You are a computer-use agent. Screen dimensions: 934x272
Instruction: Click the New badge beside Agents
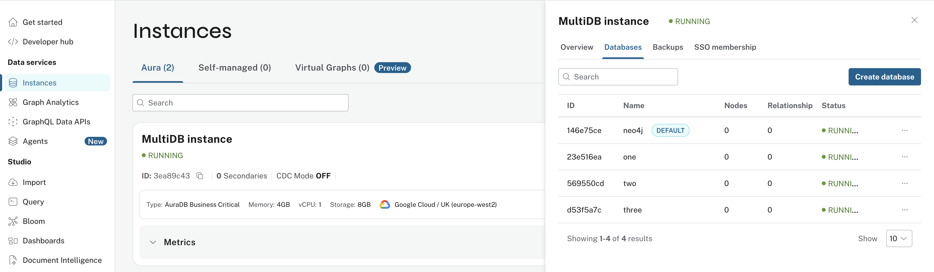[x=96, y=141]
